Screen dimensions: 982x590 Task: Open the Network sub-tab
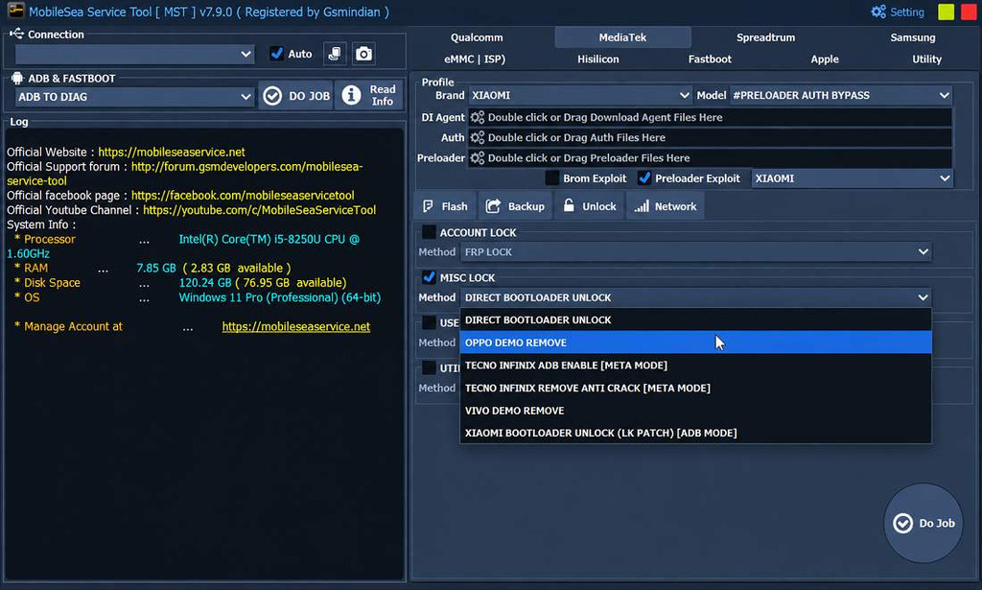[666, 206]
